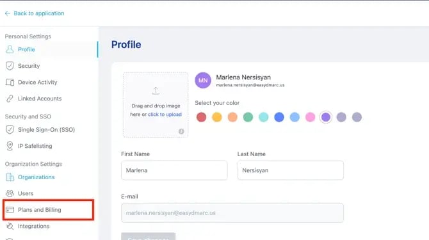Click the Device Activity icon
The height and width of the screenshot is (240, 429).
click(x=10, y=83)
